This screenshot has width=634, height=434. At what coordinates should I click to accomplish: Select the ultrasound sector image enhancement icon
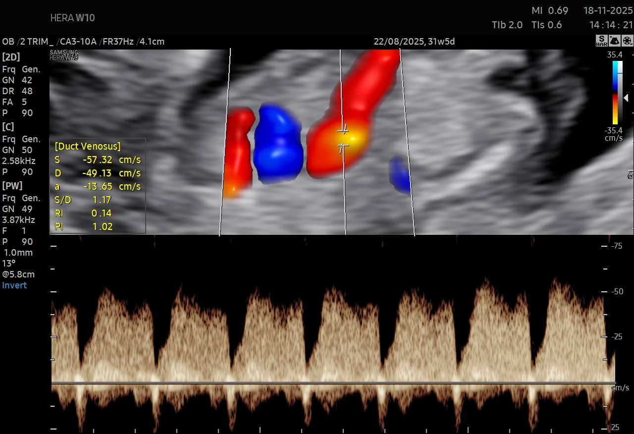point(614,41)
